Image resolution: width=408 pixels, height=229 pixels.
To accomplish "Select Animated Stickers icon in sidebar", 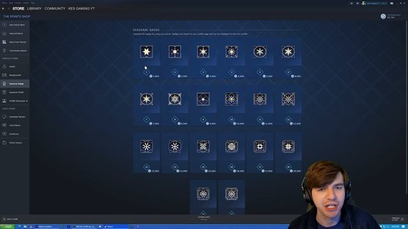I will [4, 117].
